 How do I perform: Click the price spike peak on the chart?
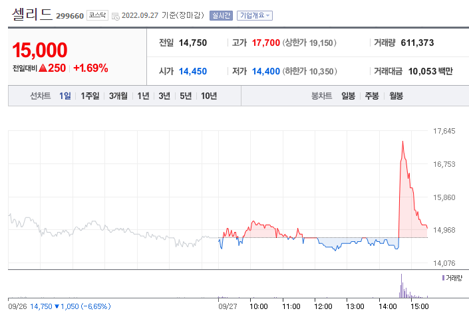point(402,142)
